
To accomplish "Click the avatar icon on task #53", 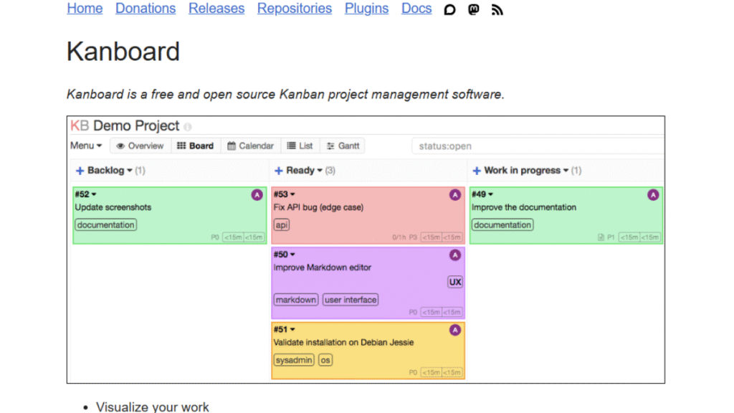I will click(x=454, y=195).
